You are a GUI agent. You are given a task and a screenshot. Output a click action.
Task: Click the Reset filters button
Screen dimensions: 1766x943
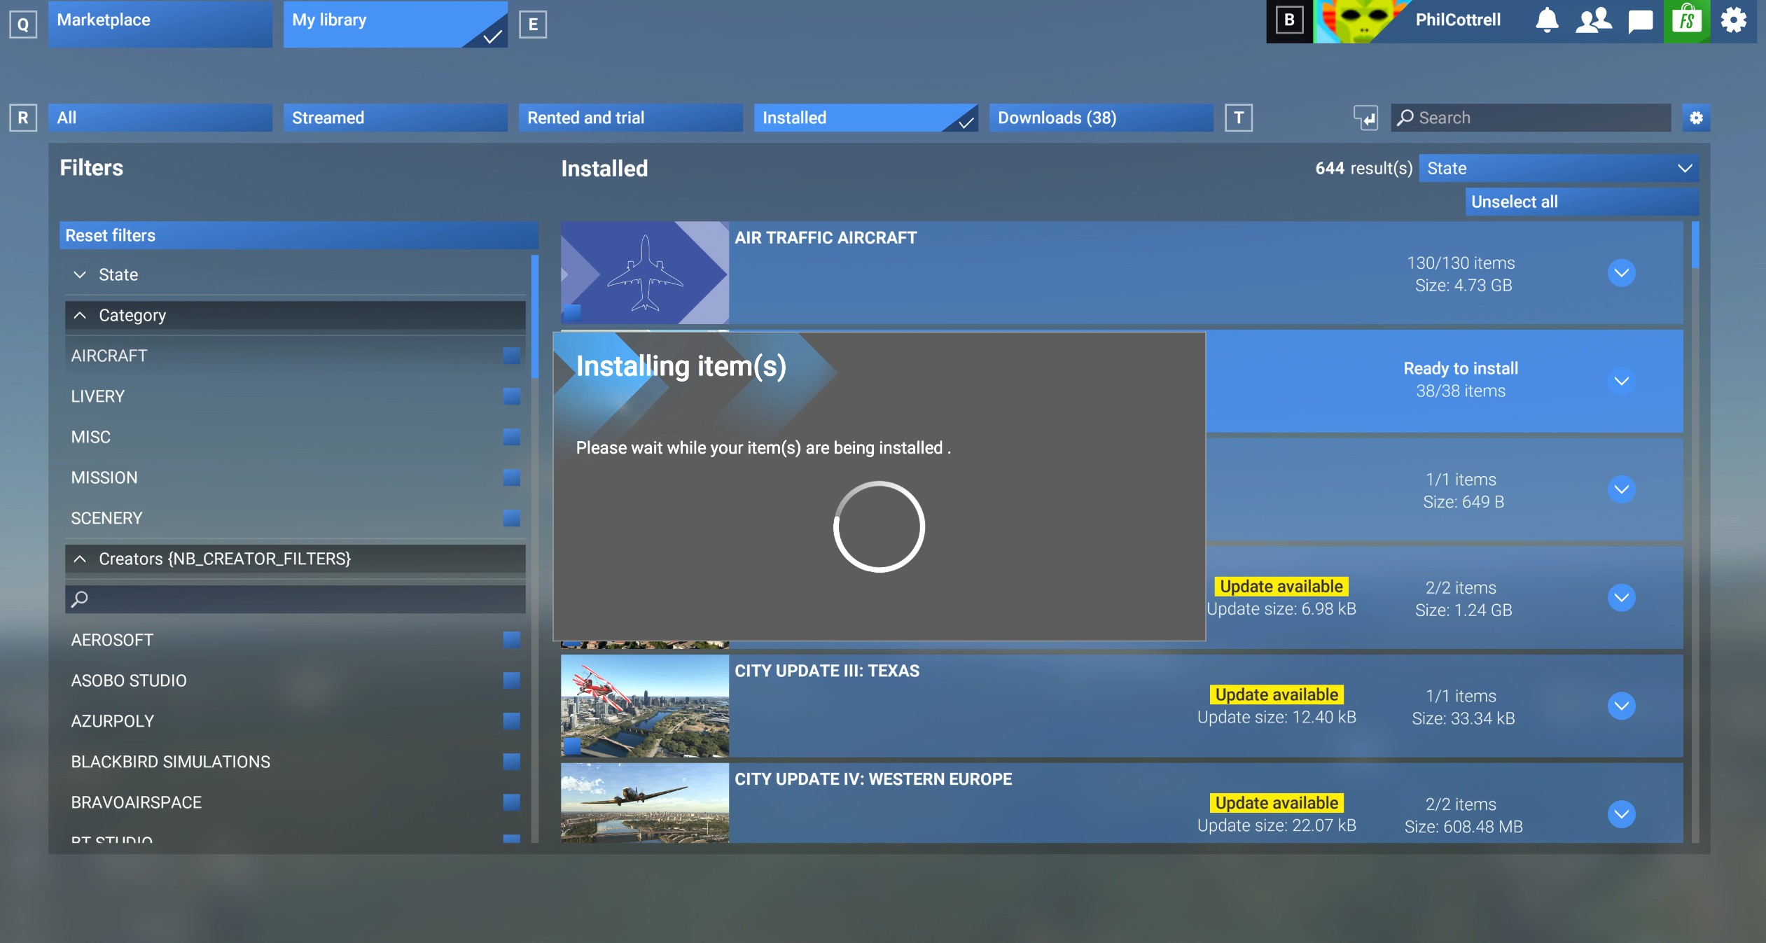click(299, 235)
